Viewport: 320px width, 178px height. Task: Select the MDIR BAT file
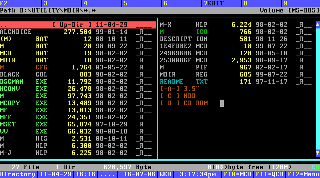(x=78, y=60)
